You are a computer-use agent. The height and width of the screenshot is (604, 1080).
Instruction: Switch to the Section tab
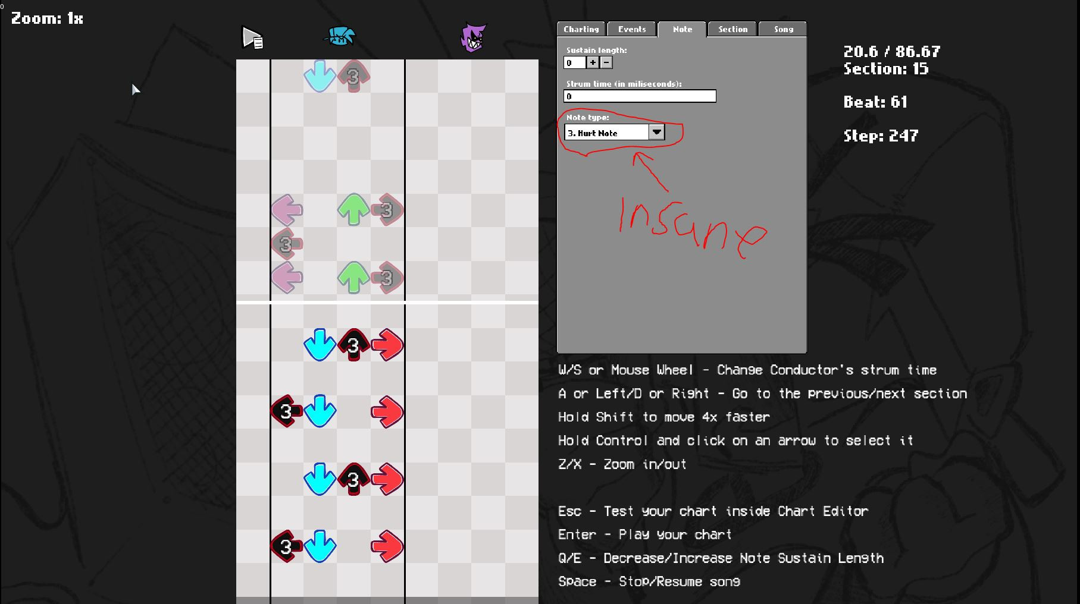731,29
